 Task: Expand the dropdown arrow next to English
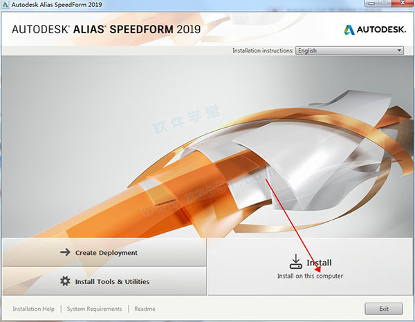399,50
